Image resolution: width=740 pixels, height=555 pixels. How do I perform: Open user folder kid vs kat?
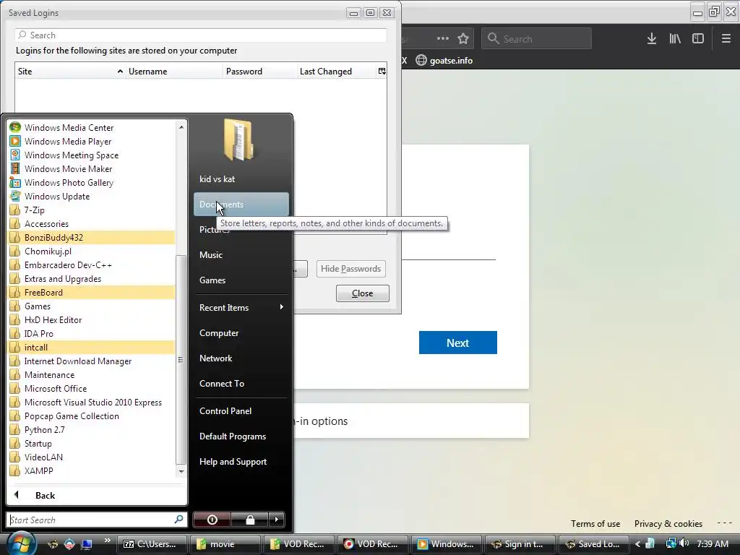click(x=241, y=179)
